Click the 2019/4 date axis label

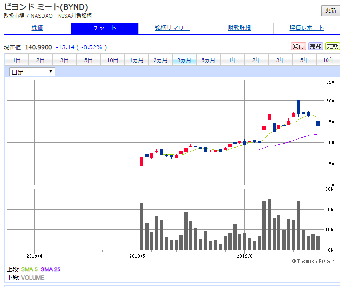tap(34, 256)
